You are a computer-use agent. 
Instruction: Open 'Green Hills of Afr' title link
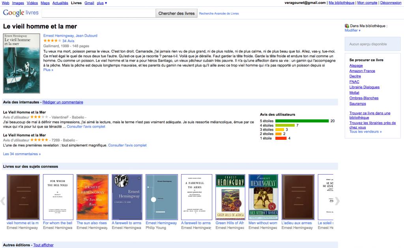tap(230, 223)
